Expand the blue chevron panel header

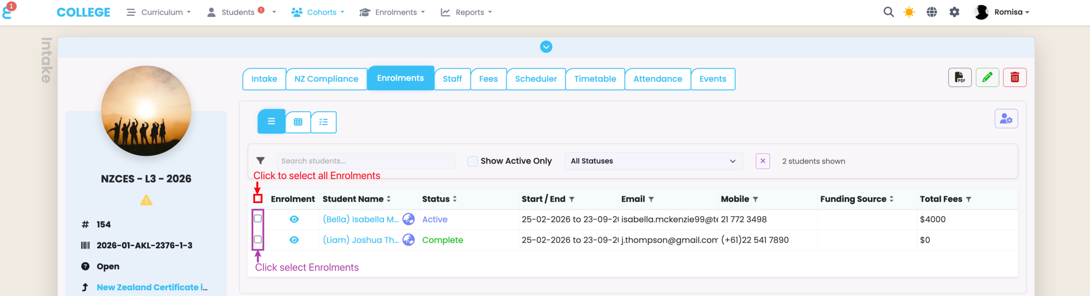click(546, 47)
